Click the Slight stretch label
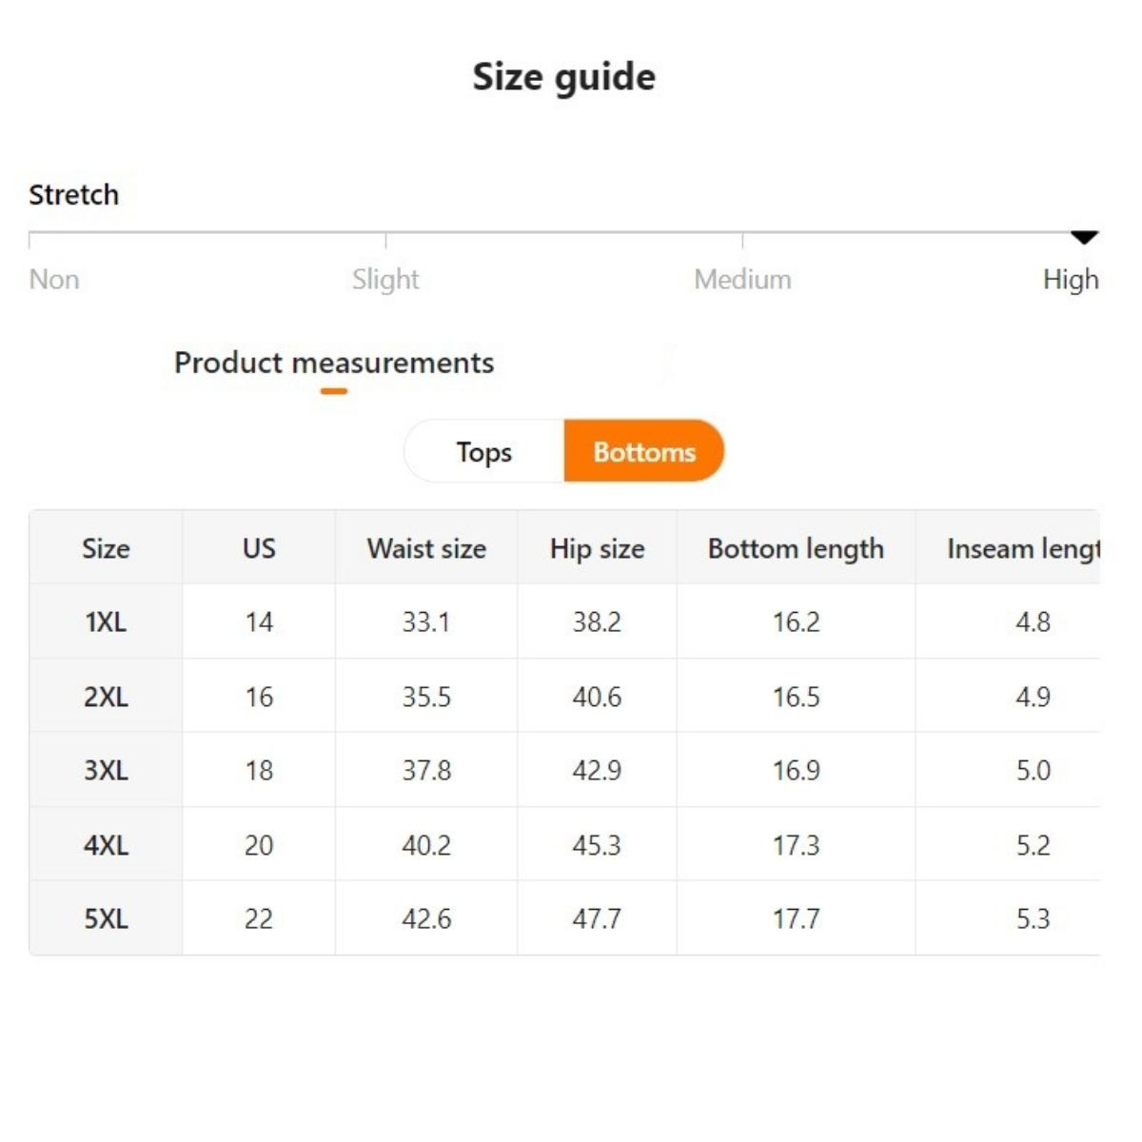This screenshot has width=1142, height=1142. click(385, 279)
